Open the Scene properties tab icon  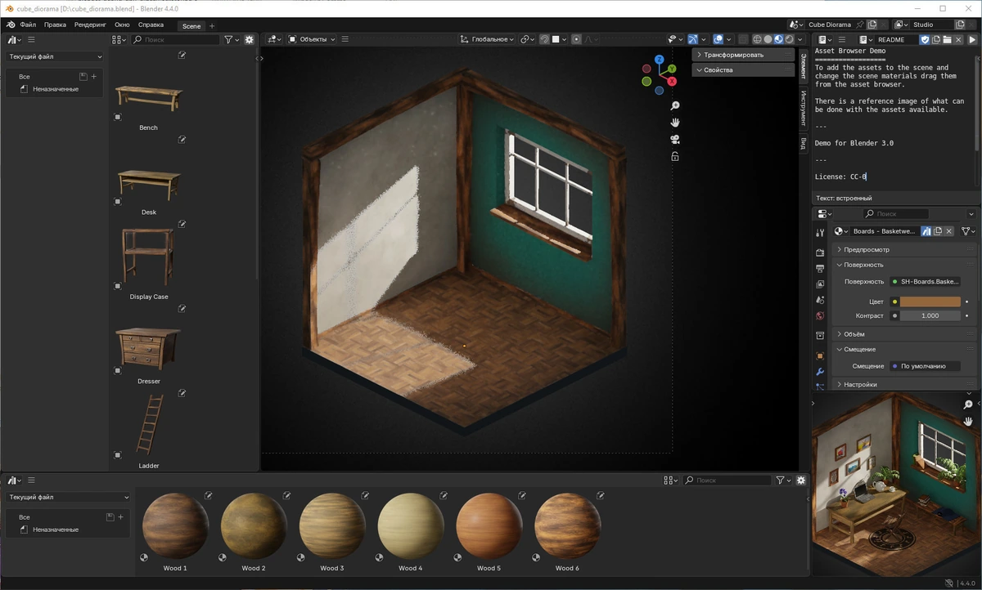[820, 300]
